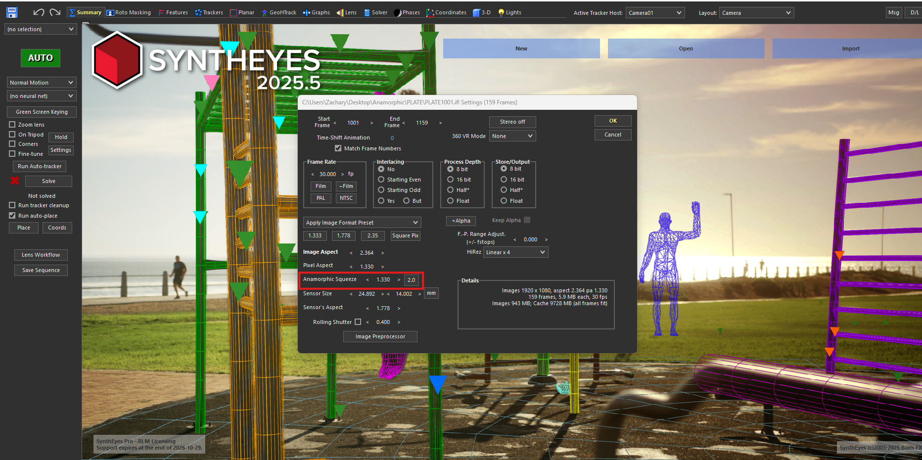Image resolution: width=922 pixels, height=460 pixels.
Task: Click the Save file icon
Action: [12, 12]
